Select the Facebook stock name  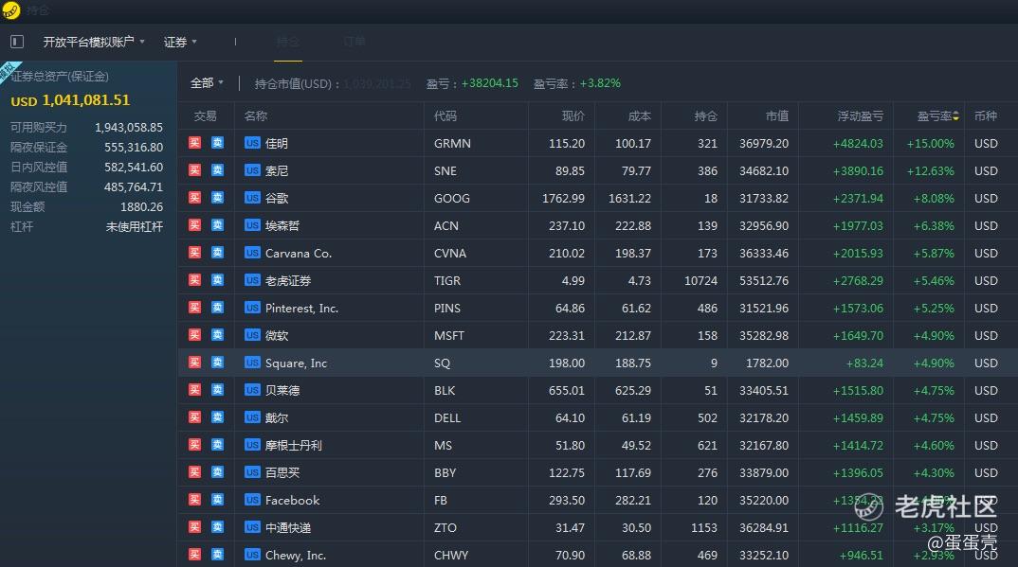[292, 500]
